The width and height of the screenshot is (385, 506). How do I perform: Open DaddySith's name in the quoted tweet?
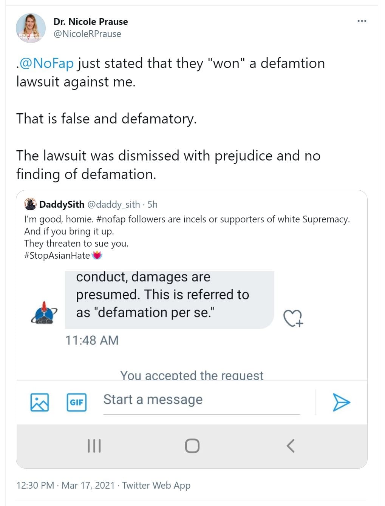pos(62,204)
